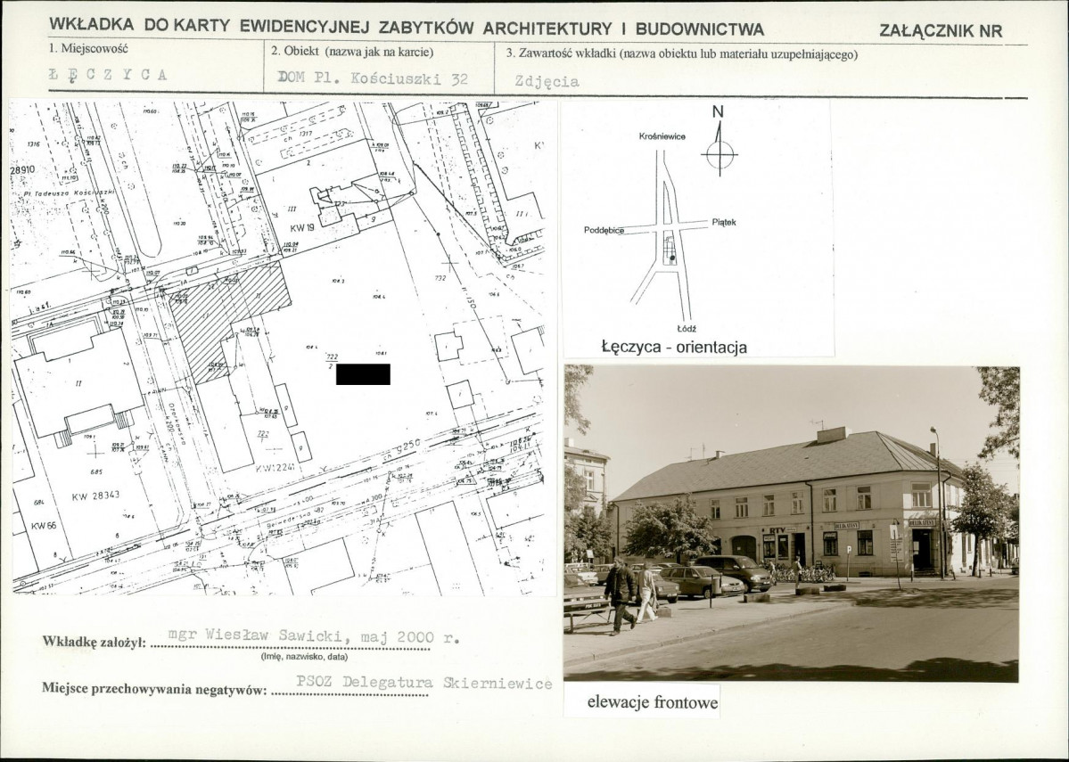This screenshot has height=762, width=1069.
Task: Click the author entry 'mgr Wiesław Sawicki'
Action: pos(314,637)
